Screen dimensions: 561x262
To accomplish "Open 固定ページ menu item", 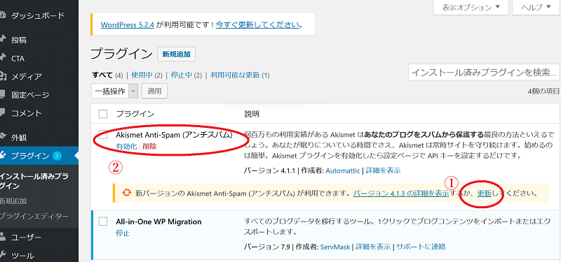I will 30,95.
